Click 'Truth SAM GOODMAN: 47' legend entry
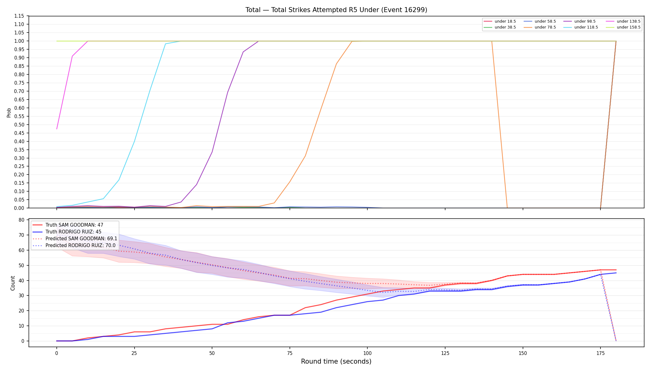 click(x=68, y=225)
